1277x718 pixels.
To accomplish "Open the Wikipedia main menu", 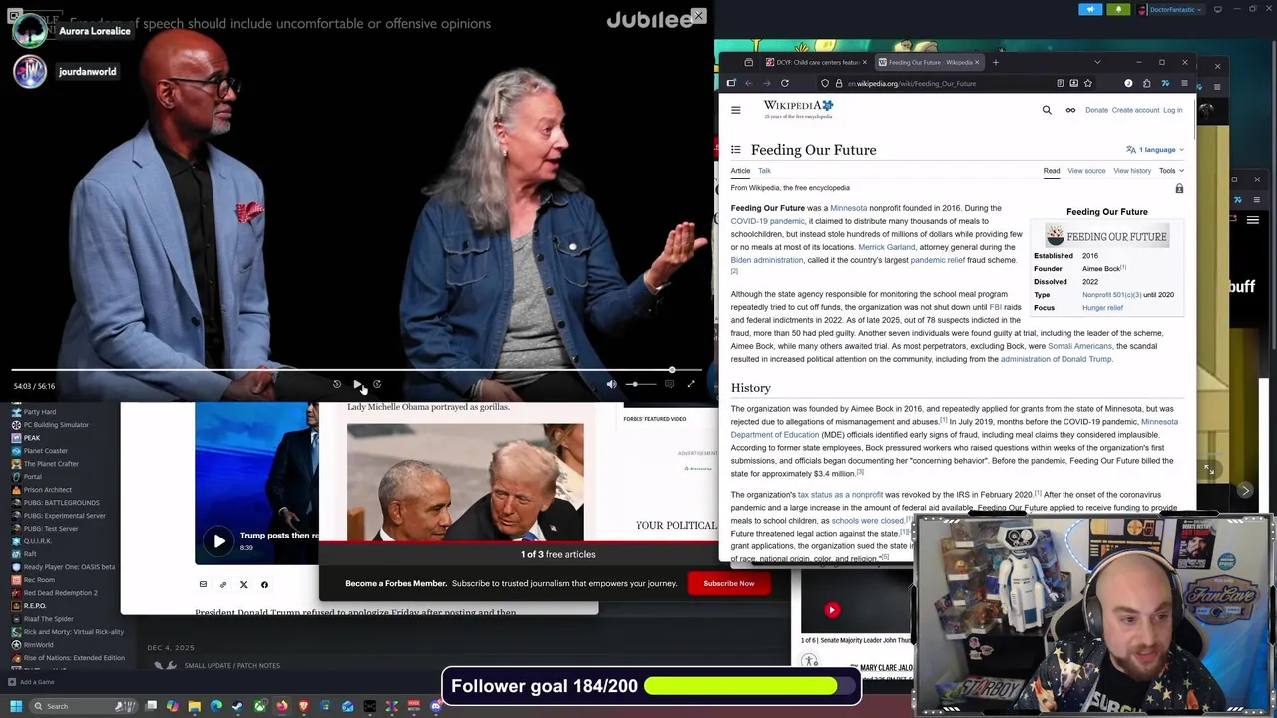I will (736, 110).
